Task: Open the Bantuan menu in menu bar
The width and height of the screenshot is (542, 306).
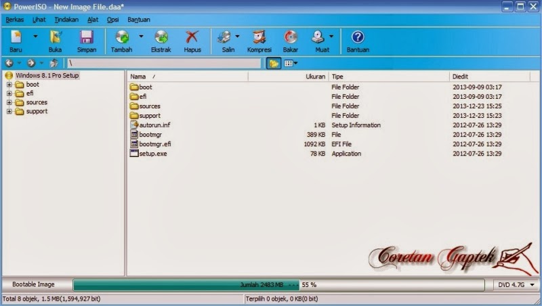Action: point(139,20)
